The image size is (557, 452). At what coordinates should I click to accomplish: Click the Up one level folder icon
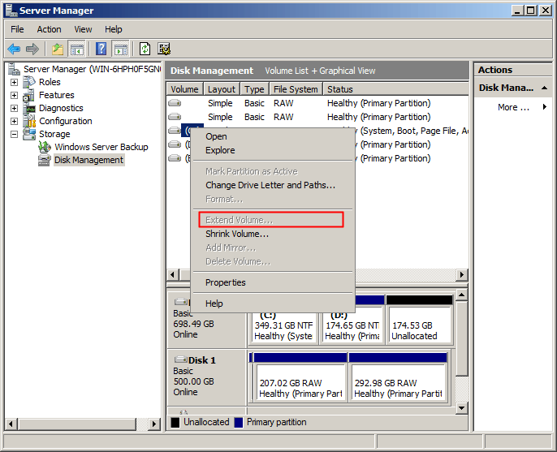pos(58,49)
